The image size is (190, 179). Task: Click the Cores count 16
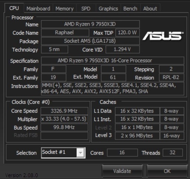click(122, 153)
